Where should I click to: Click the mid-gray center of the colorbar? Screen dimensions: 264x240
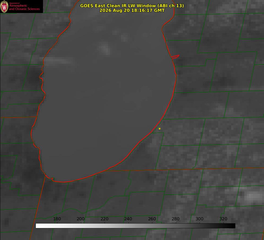[135, 226]
